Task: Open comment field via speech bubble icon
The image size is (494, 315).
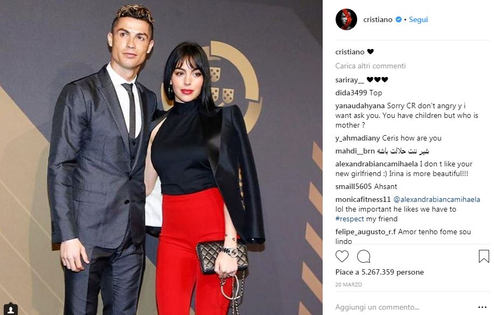Action: pos(364,256)
